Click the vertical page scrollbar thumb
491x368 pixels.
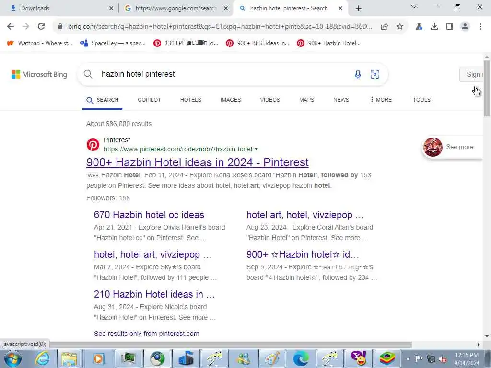487,88
